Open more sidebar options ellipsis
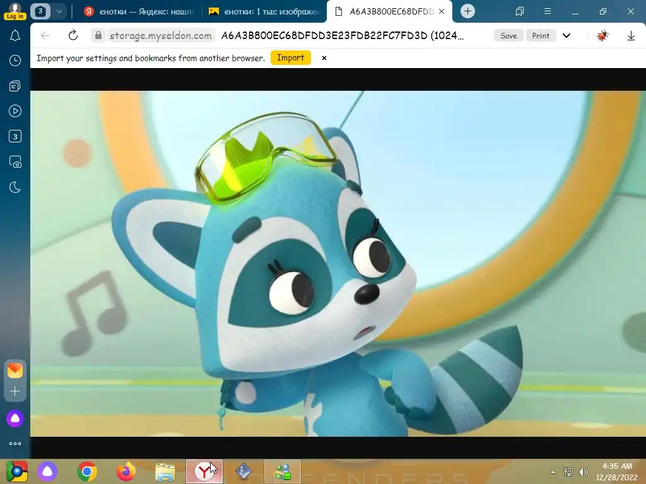This screenshot has height=484, width=646. pyautogui.click(x=15, y=444)
